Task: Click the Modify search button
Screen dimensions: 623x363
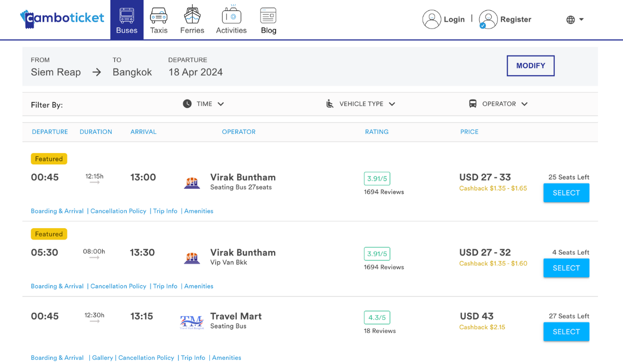Action: tap(530, 66)
